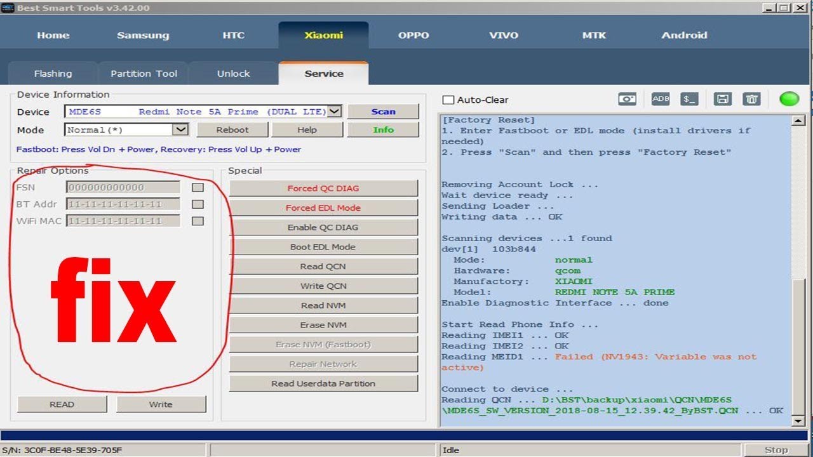Switch to the Samsung tab

coord(143,35)
